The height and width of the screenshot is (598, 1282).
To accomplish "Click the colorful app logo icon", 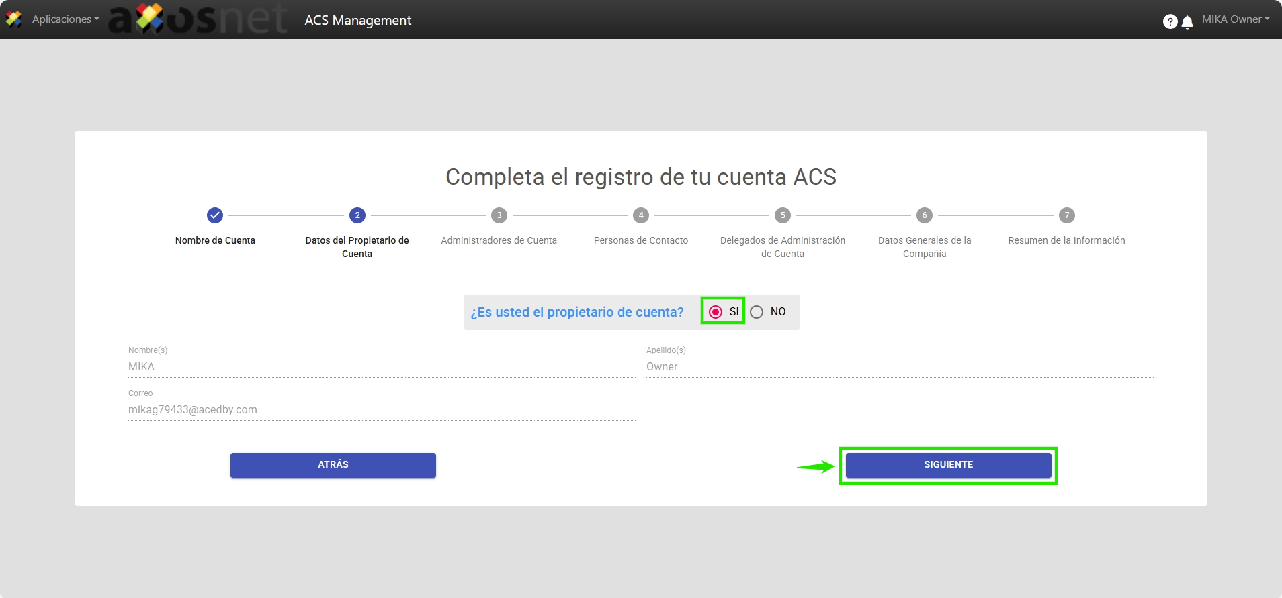I will [x=13, y=19].
